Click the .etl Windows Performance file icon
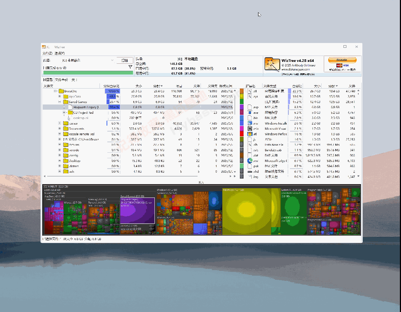The height and width of the screenshot is (312, 401). coord(250,134)
